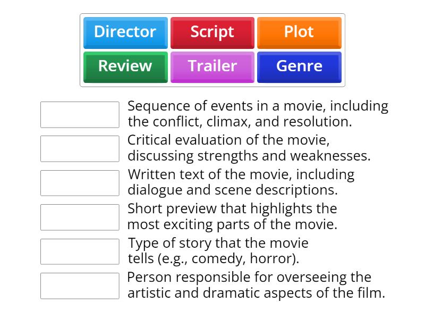
Task: Select the Script word tile
Action: point(212,32)
